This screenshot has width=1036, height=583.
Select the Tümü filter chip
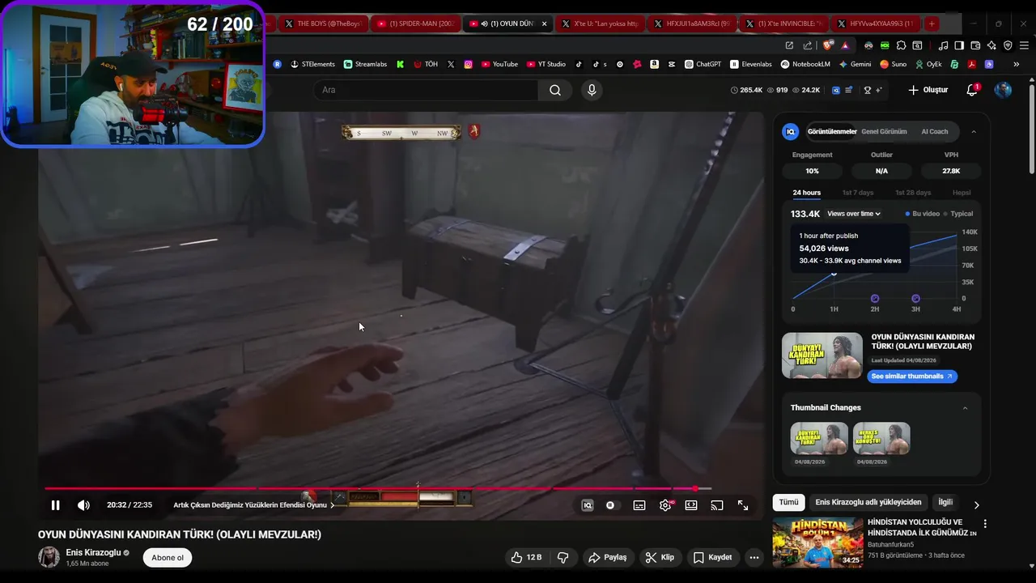[x=788, y=502]
